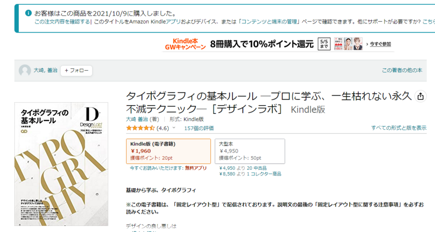Click 8冊購入で10%ポイント還元 text

click(262, 44)
